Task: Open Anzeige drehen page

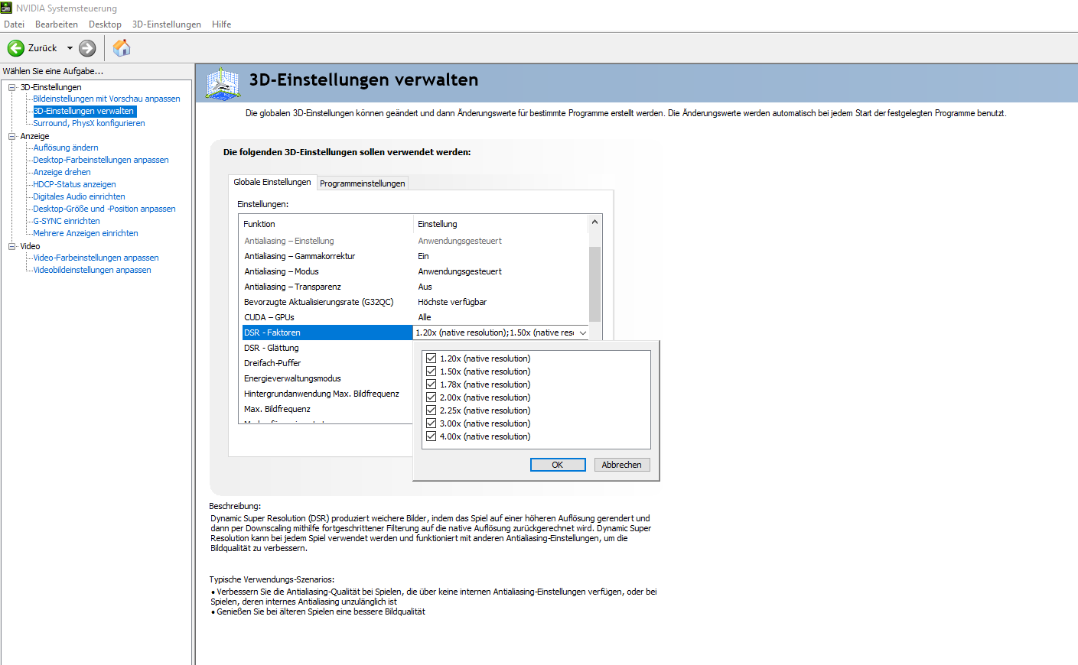Action: [62, 172]
